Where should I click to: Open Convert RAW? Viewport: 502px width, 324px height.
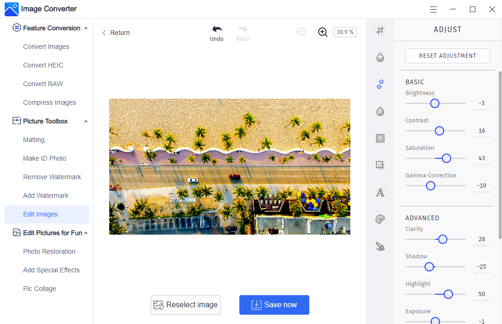click(43, 84)
